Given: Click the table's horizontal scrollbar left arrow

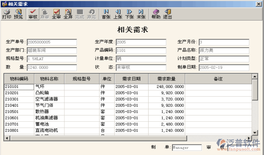Looking at the screenshot, I should 6,138.
